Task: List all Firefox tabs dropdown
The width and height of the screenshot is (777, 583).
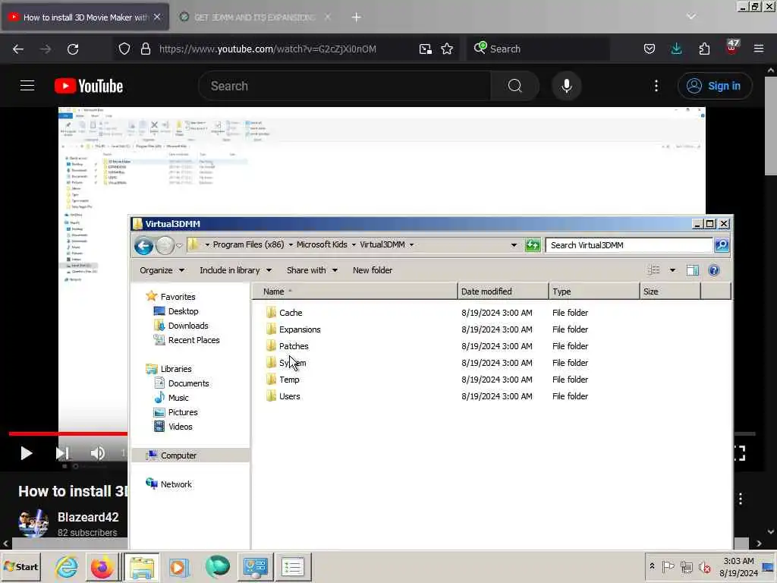Action: coord(690,17)
